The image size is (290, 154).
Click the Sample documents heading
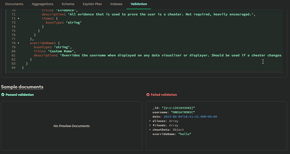click(22, 87)
